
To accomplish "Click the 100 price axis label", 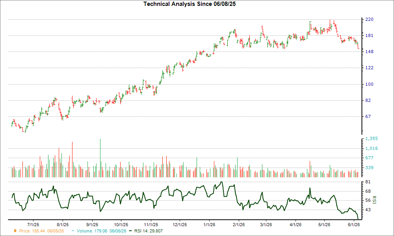I will (369, 84).
